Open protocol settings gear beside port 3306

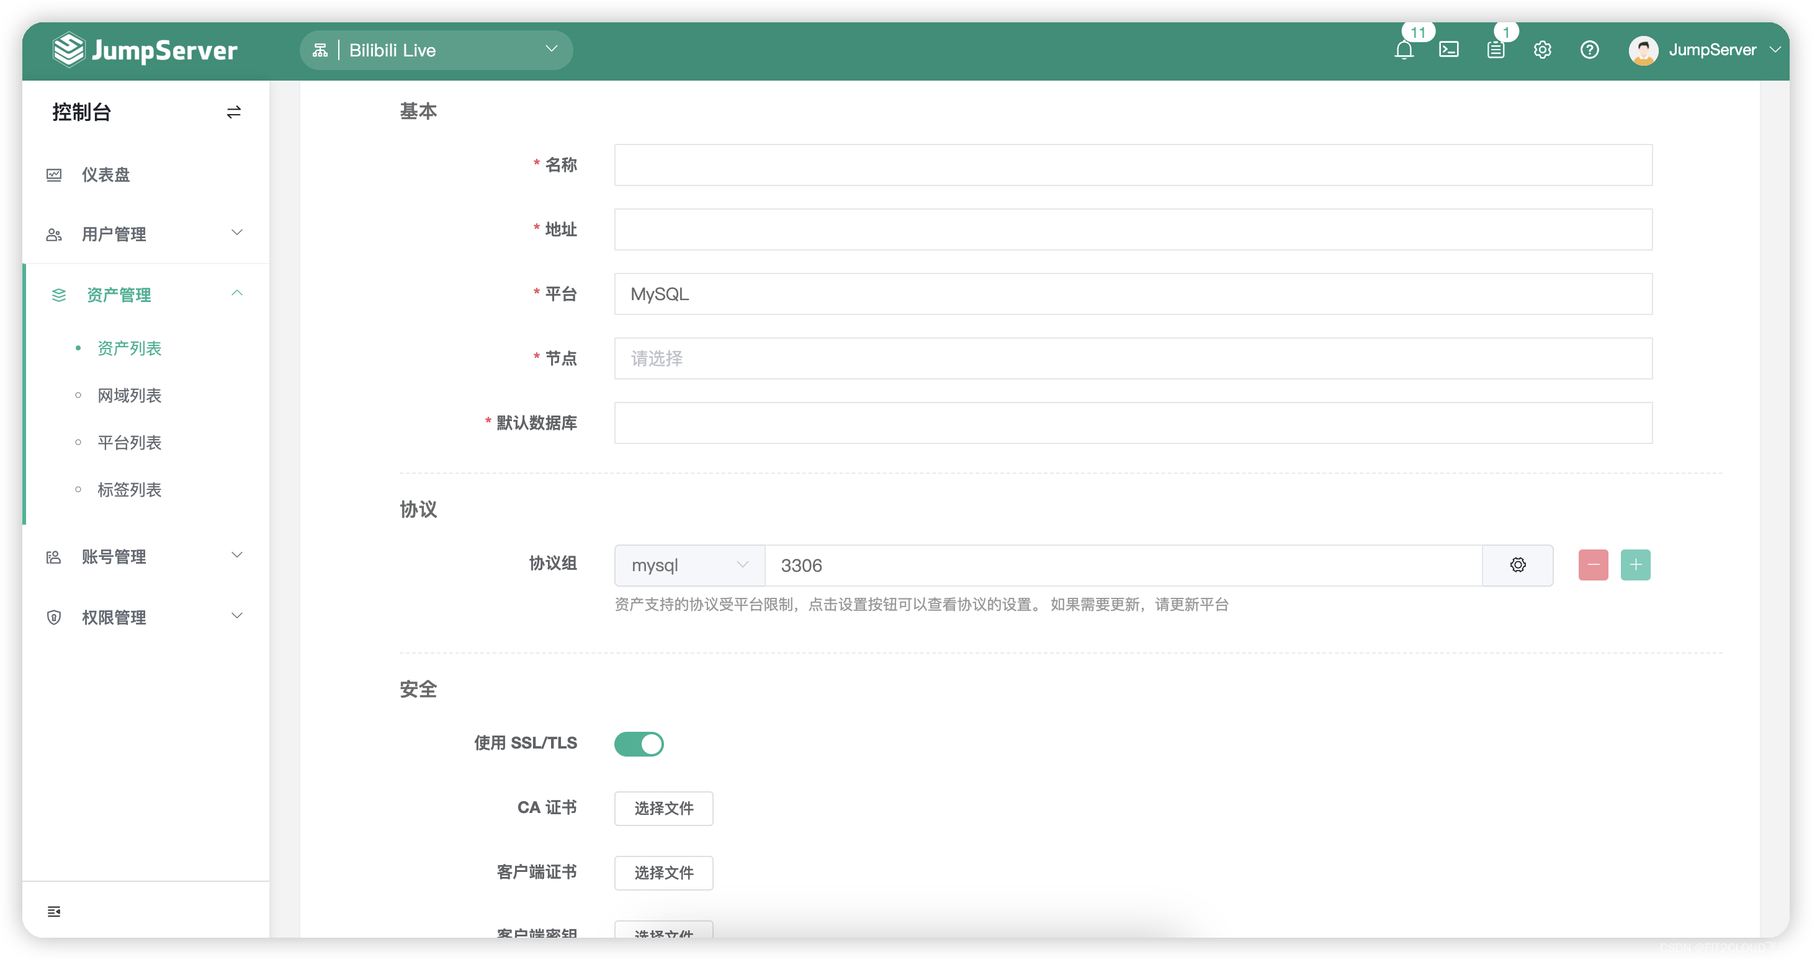1518,564
